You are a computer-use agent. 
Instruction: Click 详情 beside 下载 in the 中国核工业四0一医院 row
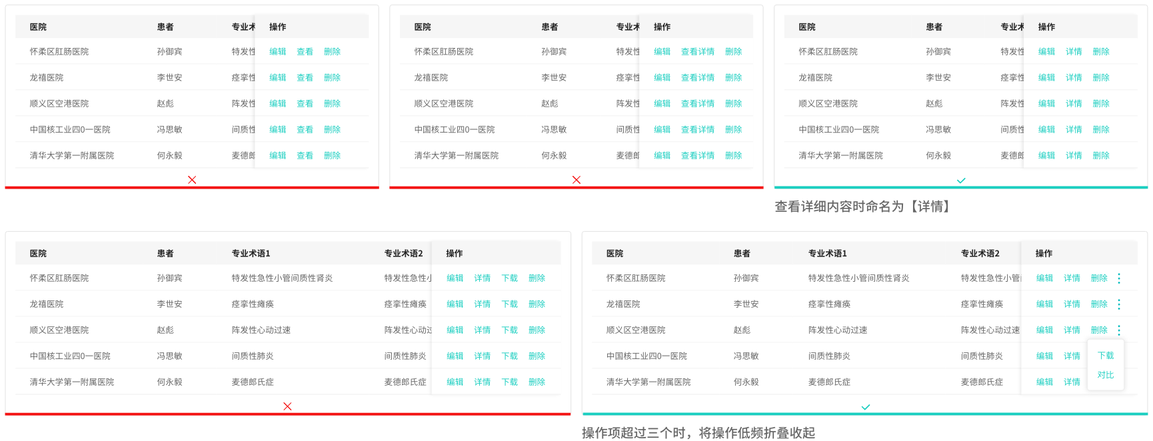tap(482, 356)
